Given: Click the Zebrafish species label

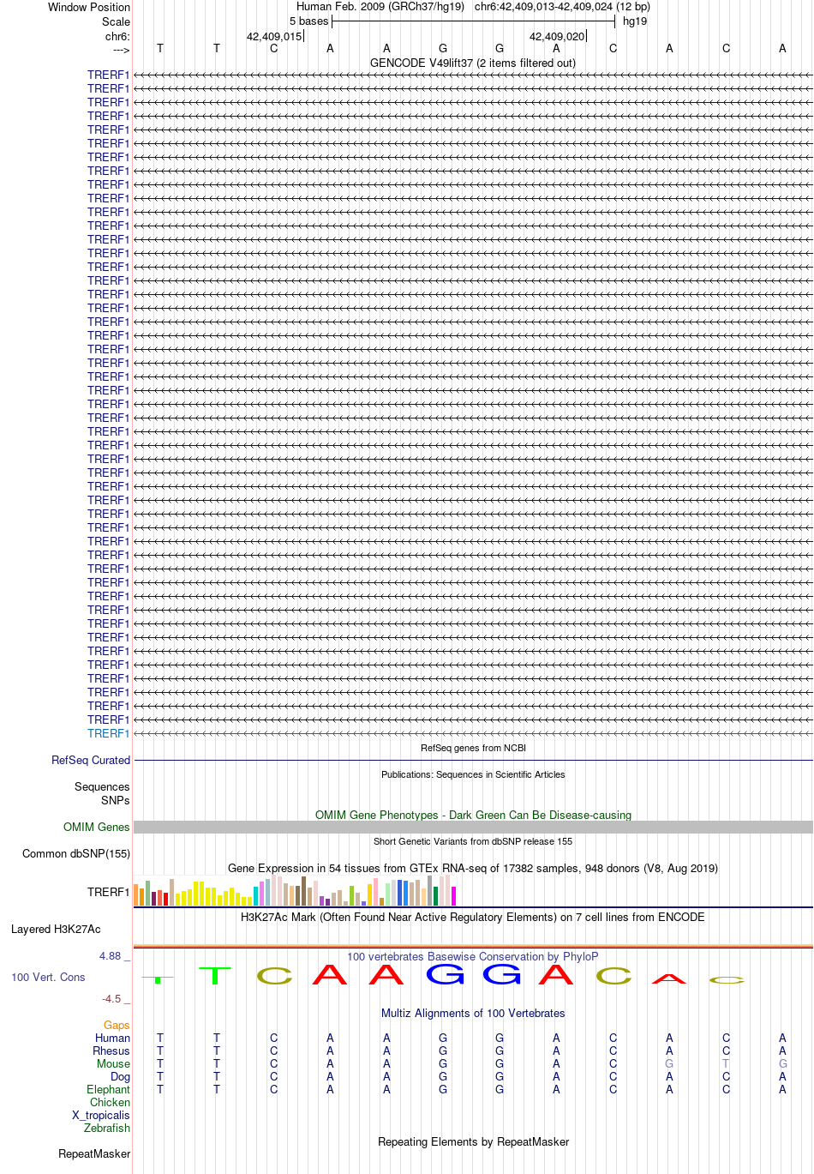Looking at the screenshot, I should [107, 1129].
